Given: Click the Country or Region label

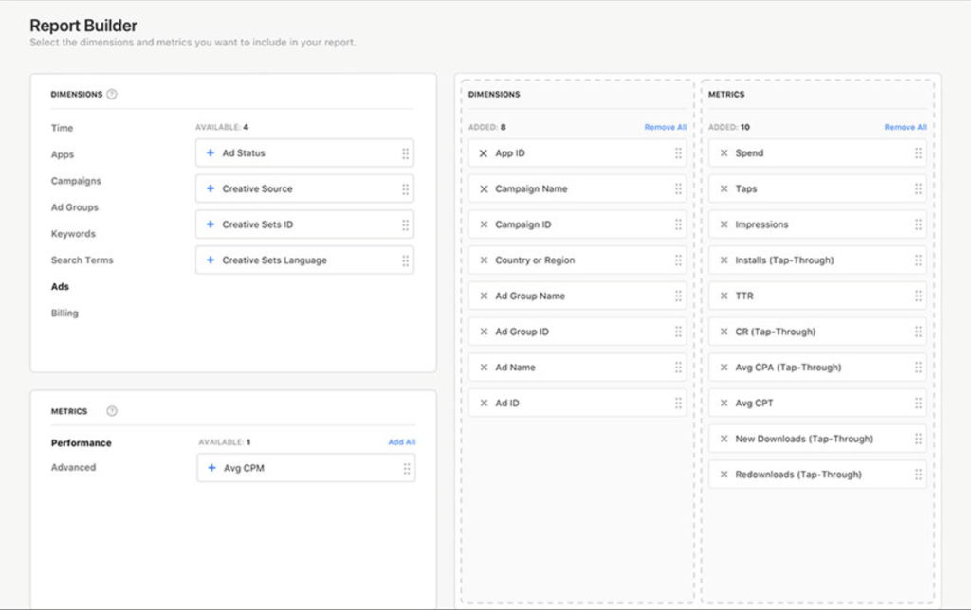Looking at the screenshot, I should point(535,260).
